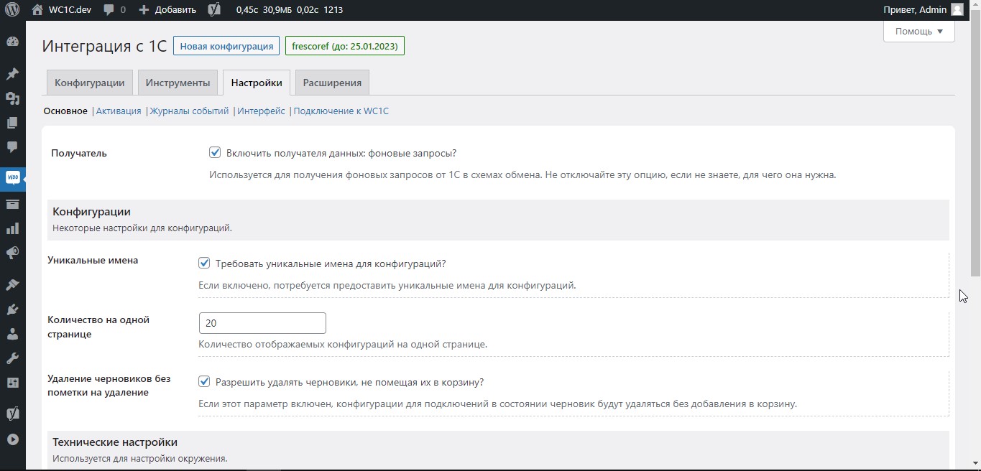Open the Добавить new content menu
Screen dimensions: 981x471
tap(167, 10)
